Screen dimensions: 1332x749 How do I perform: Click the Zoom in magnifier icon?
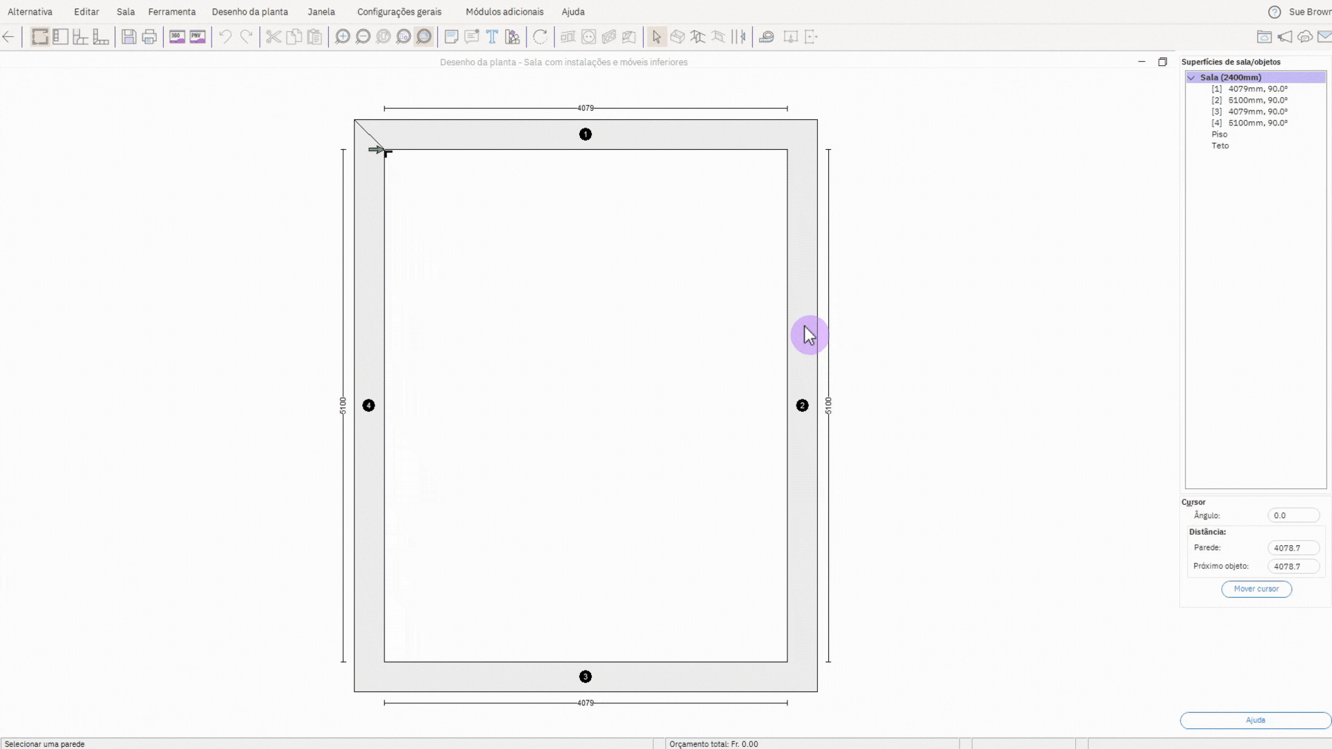[342, 37]
